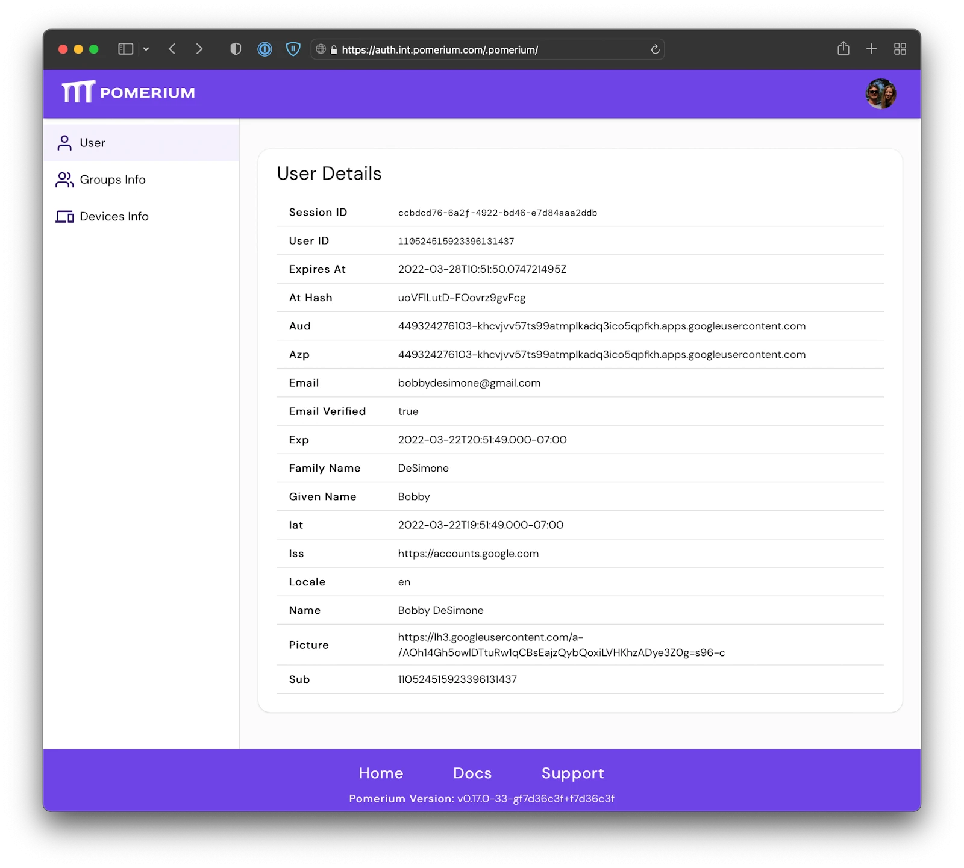964x868 pixels.
Task: Open the user avatar in top right
Action: (x=880, y=94)
